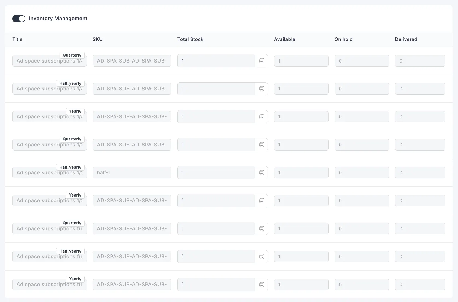The width and height of the screenshot is (458, 302).
Task: Focus Total Stock field in half-1 SKU row
Action: tap(216, 173)
